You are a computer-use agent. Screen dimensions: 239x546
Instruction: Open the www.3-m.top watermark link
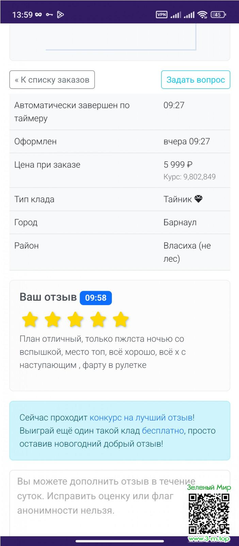(209, 539)
